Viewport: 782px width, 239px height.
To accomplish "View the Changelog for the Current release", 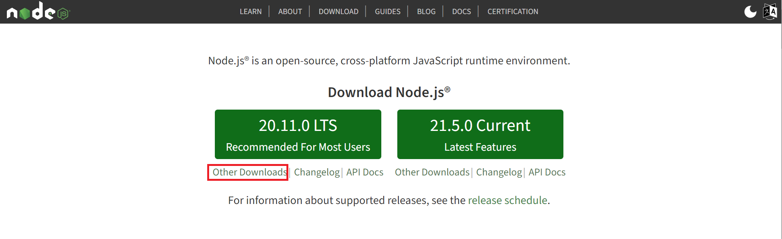I will coord(499,172).
